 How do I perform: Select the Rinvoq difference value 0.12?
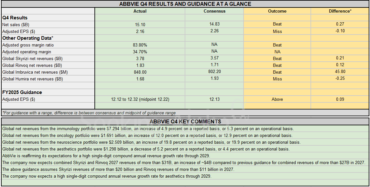[340, 65]
